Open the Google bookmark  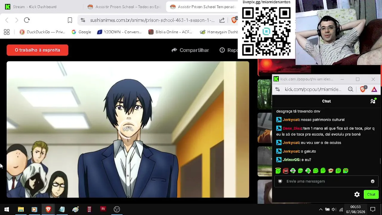click(x=81, y=32)
